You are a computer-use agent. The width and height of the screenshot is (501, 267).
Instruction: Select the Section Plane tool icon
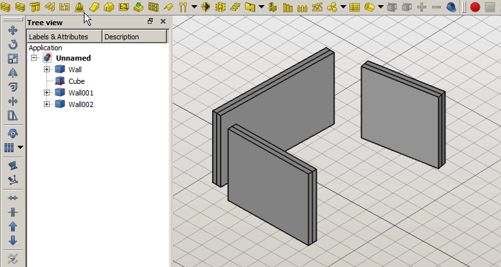(206, 6)
